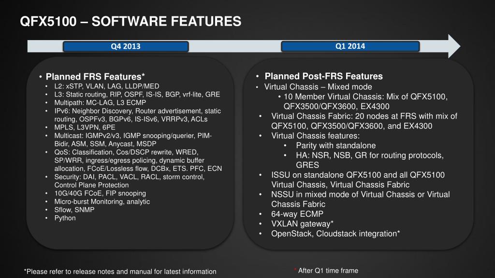Click the Virtual Chassis features: line
495x278 pixels.
click(315, 136)
